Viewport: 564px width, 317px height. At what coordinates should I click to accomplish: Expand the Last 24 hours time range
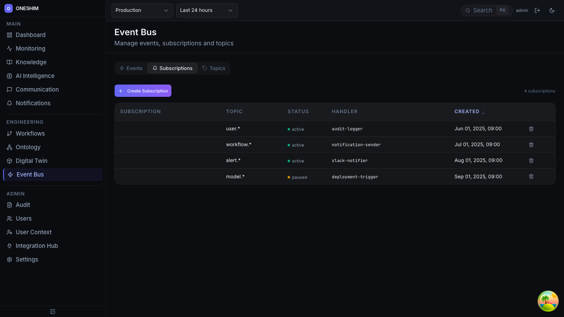[x=207, y=10]
